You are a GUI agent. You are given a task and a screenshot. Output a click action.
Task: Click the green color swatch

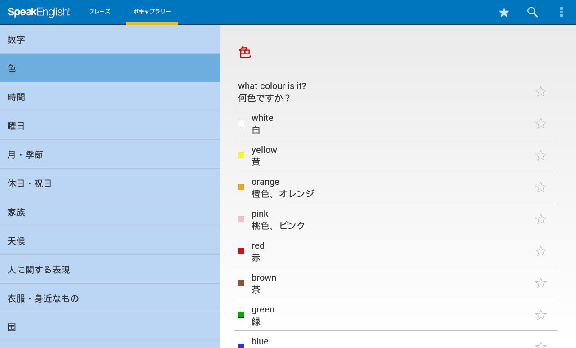(241, 315)
